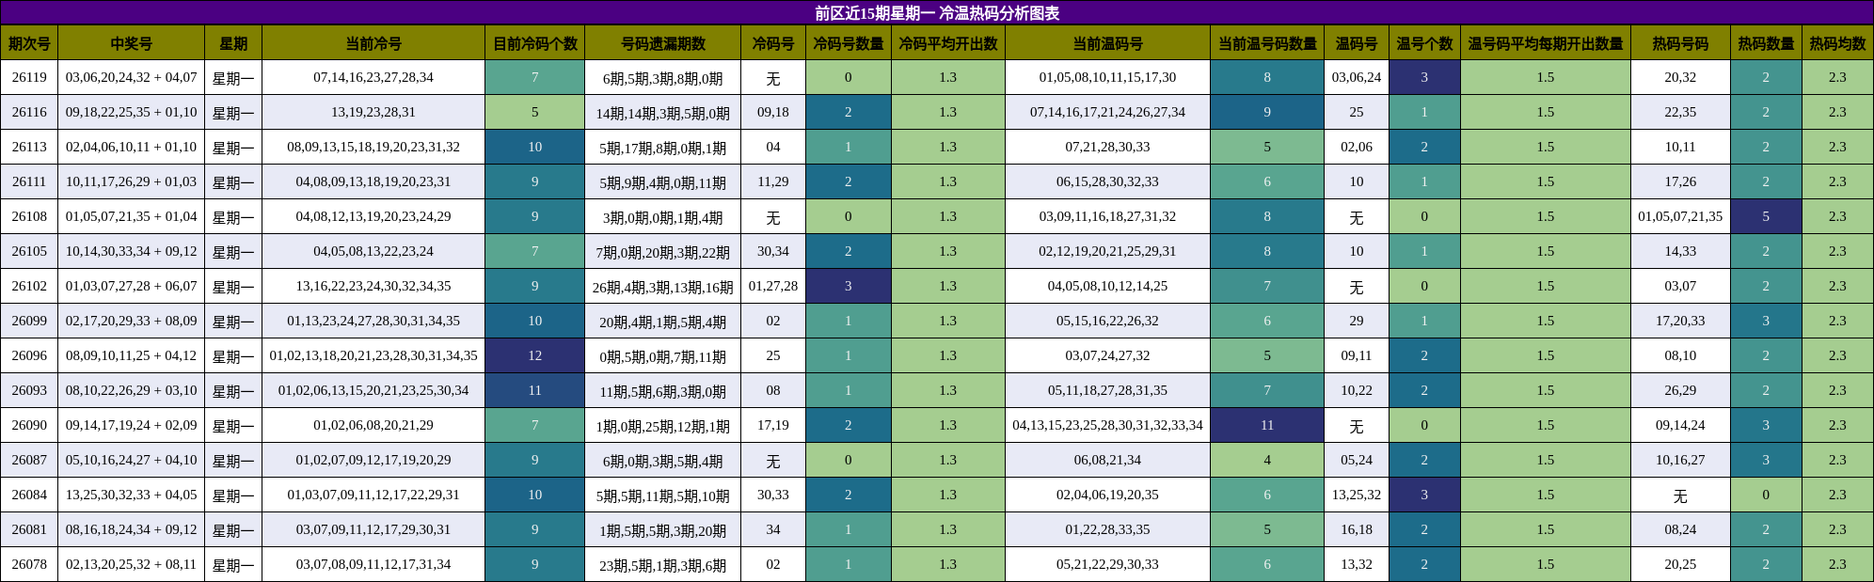This screenshot has width=1874, height=582.
Task: Select hot numbers 17,20,33 in row 26099
Action: 1680,321
